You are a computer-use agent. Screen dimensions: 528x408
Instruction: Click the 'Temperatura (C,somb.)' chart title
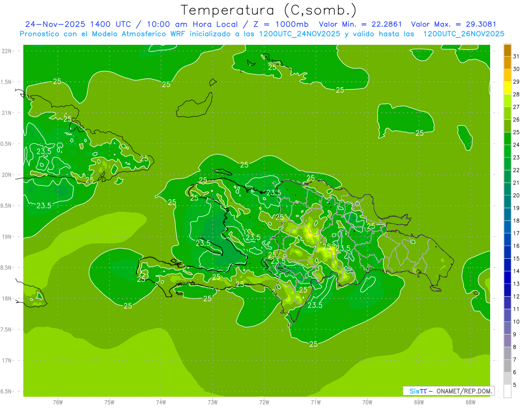[x=268, y=10]
